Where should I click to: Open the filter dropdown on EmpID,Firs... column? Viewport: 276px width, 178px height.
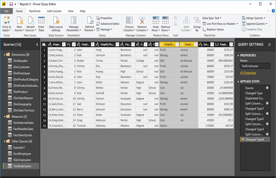pos(117,44)
